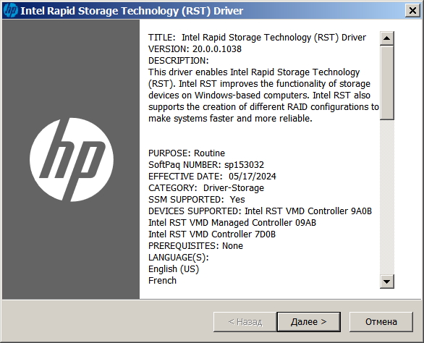Click the Далее > button
The width and height of the screenshot is (424, 343).
(308, 321)
